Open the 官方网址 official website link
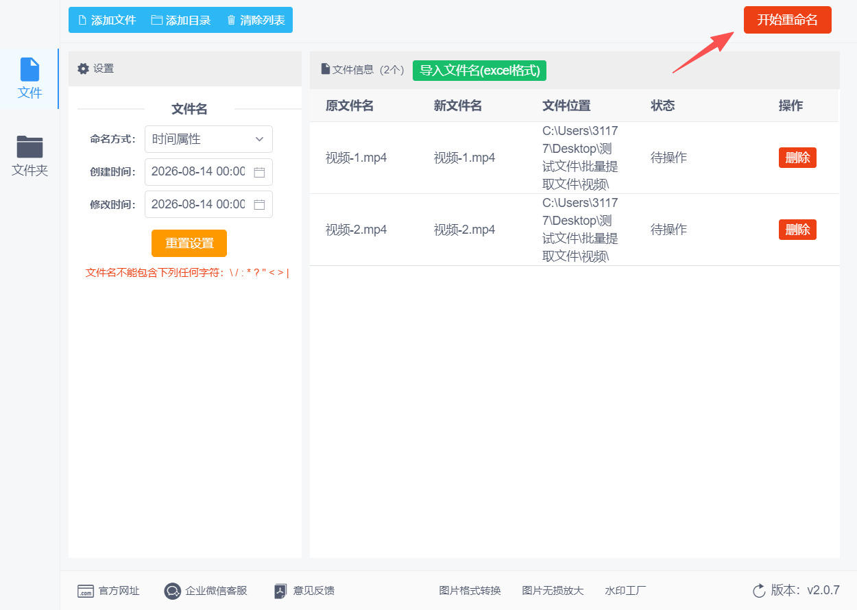 [119, 591]
